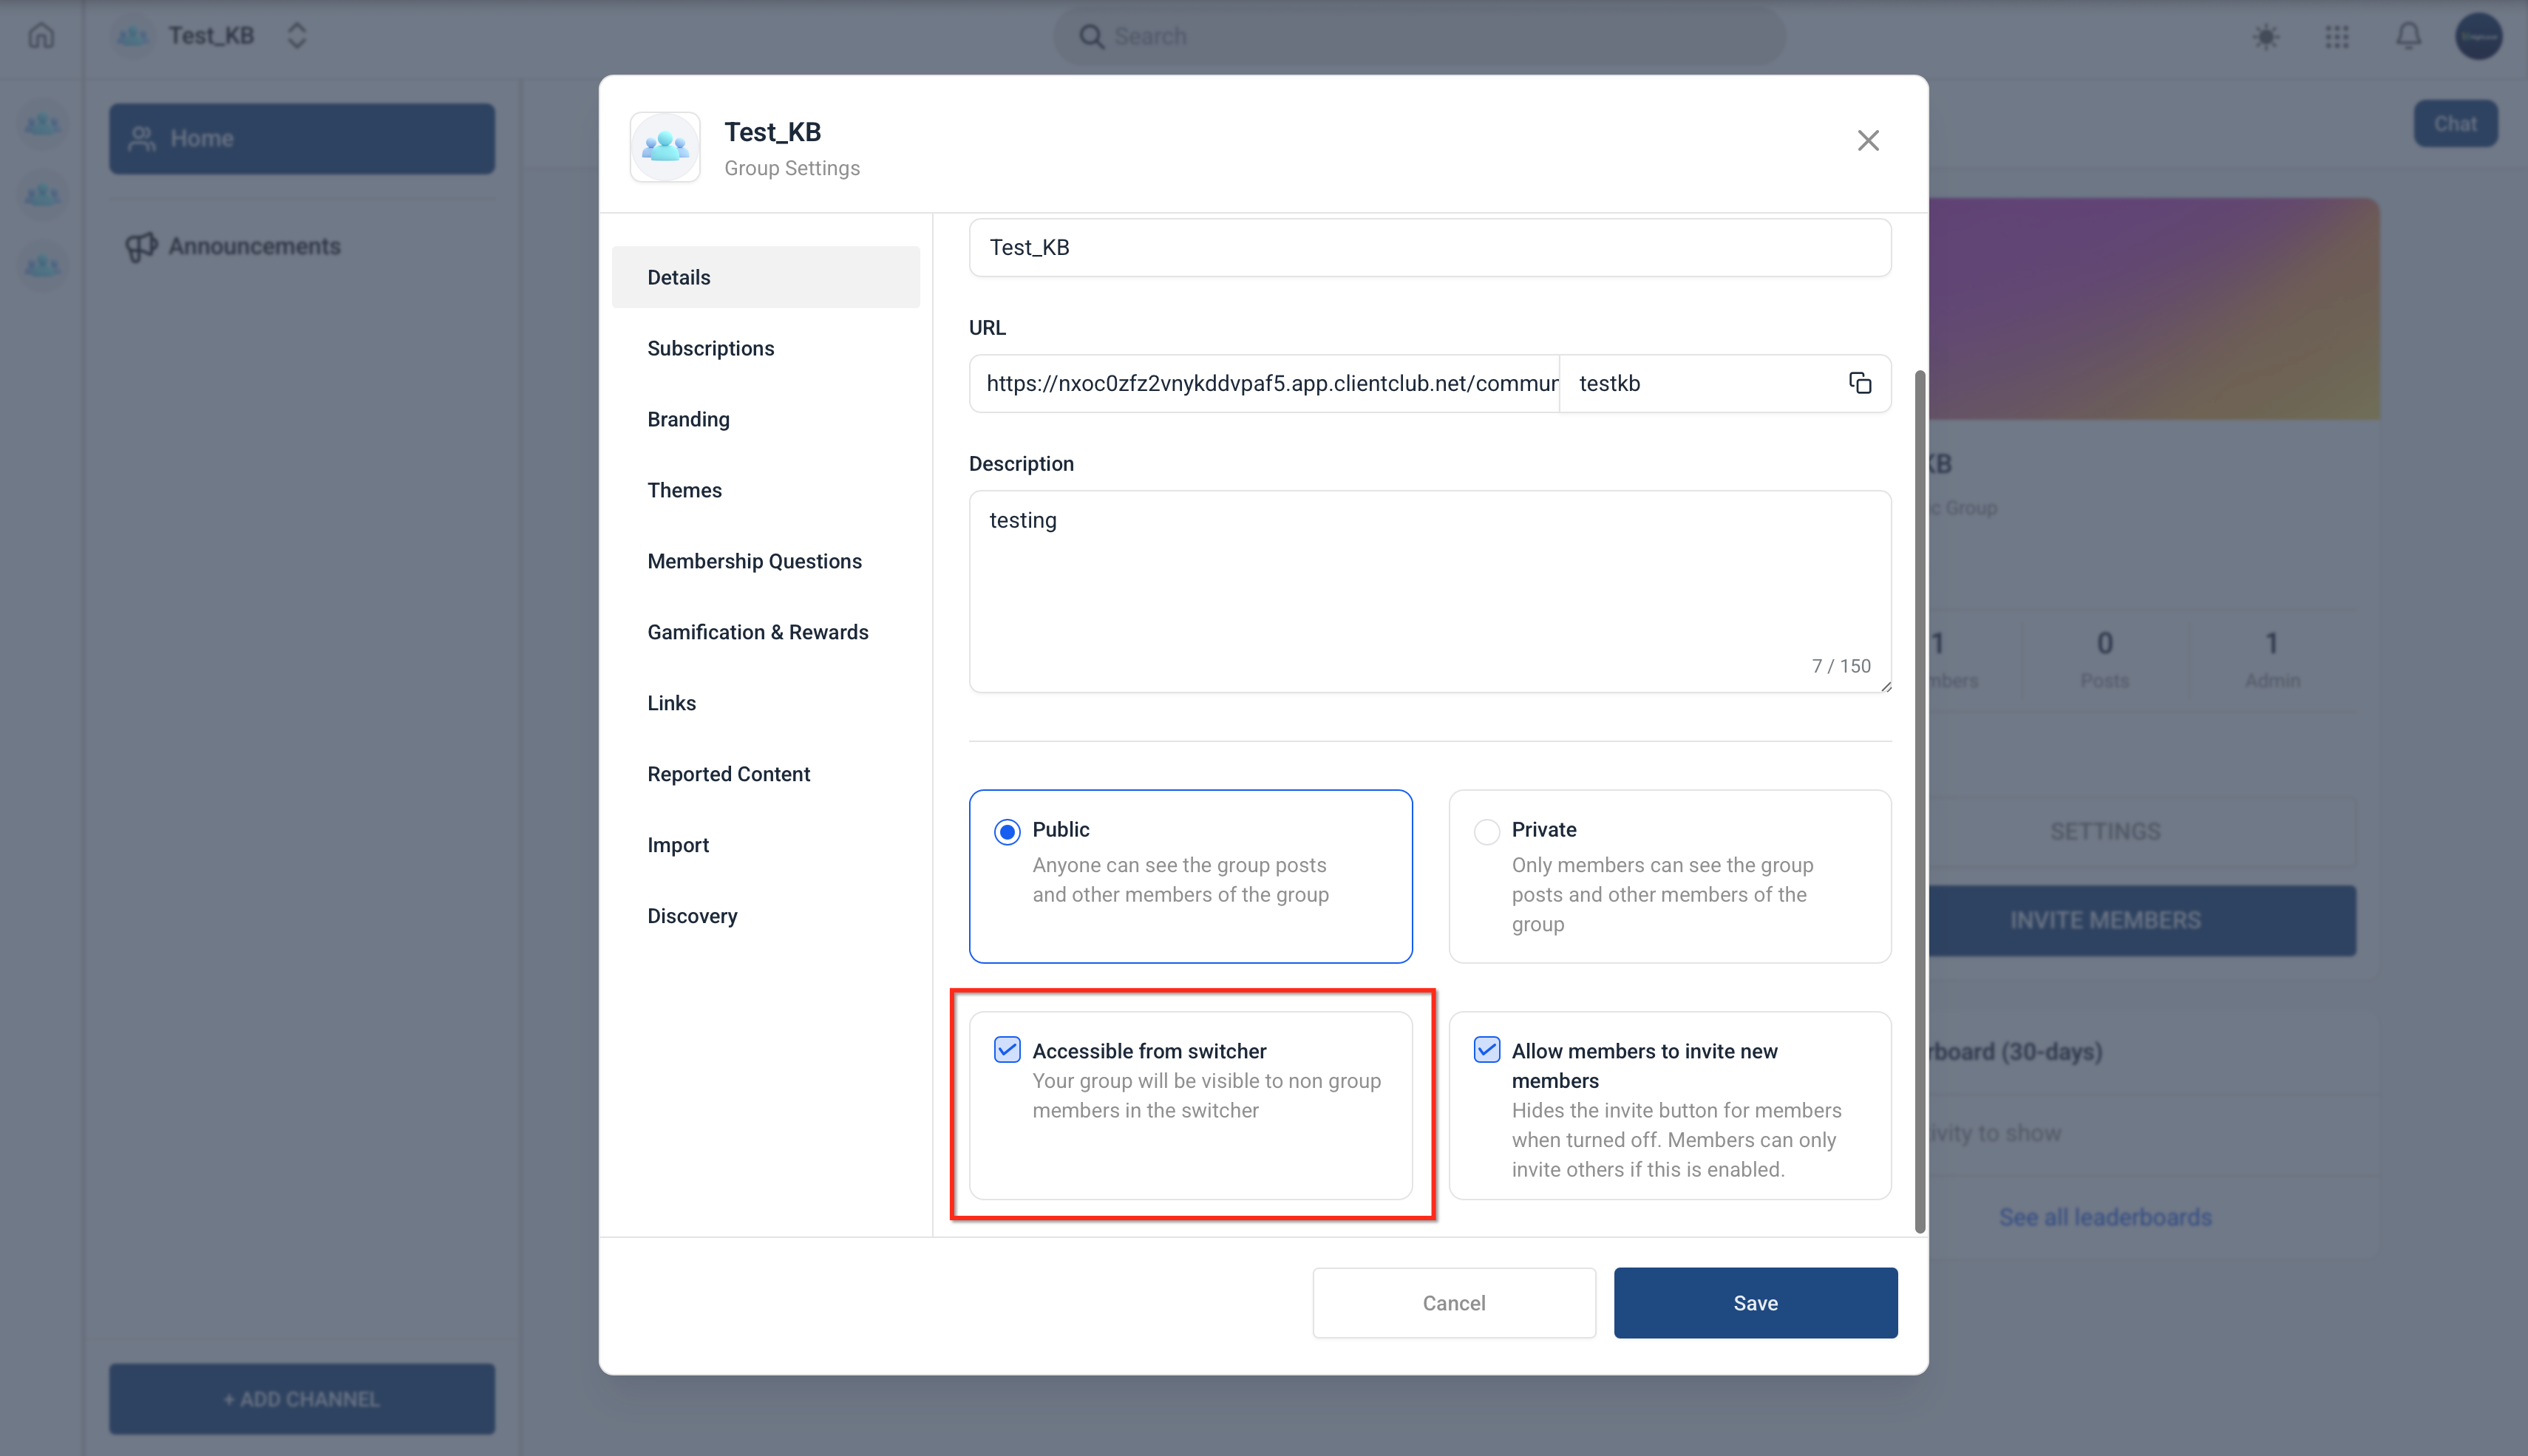Toggle the light/dark theme sun icon
Image resolution: width=2528 pixels, height=1456 pixels.
[x=2266, y=37]
